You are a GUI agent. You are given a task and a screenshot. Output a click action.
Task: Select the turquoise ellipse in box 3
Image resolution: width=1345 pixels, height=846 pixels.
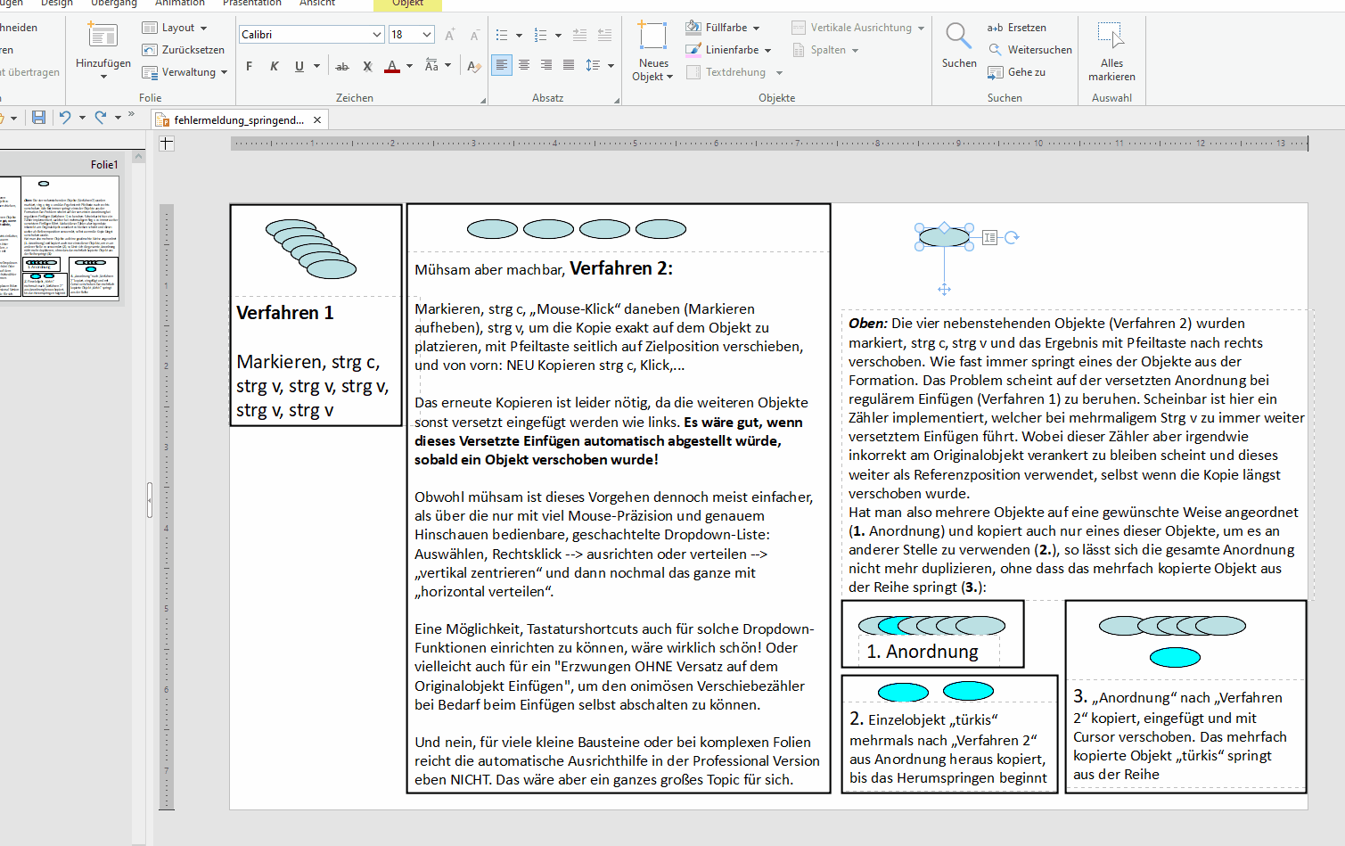click(x=1175, y=658)
